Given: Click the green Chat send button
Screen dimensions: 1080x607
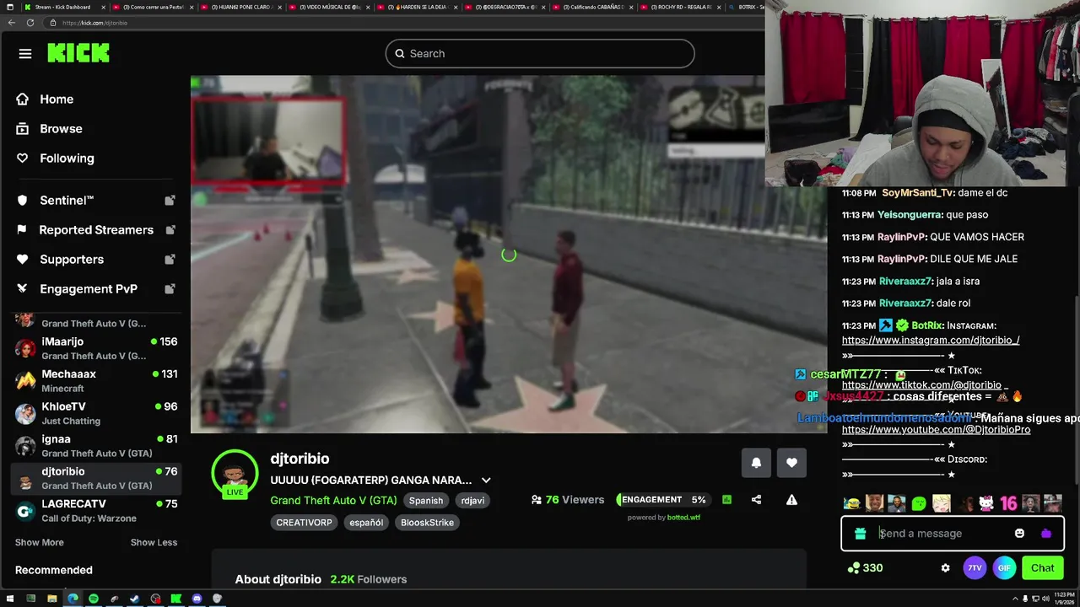Looking at the screenshot, I should 1043,568.
